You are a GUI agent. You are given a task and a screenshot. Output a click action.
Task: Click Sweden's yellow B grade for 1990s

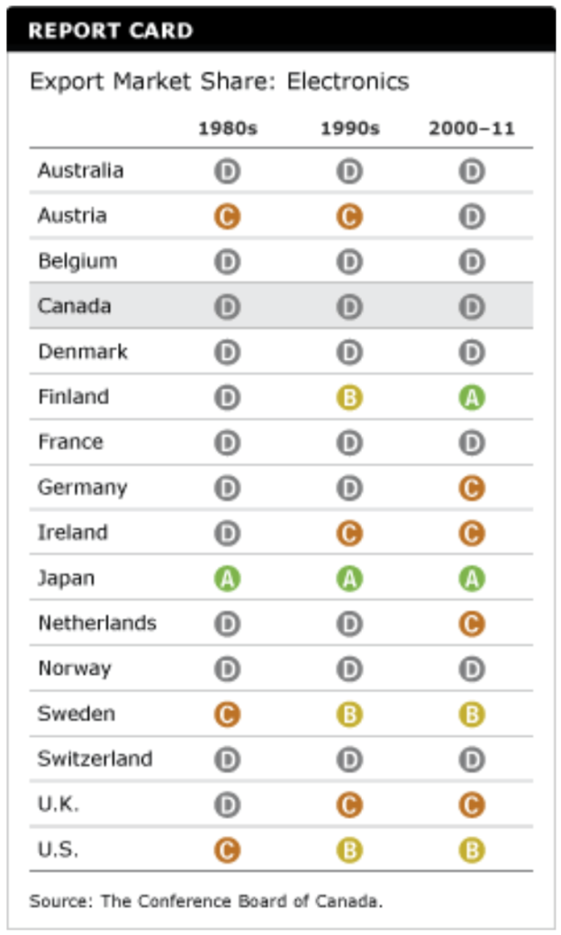(349, 714)
